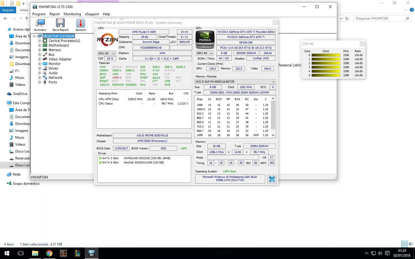The width and height of the screenshot is (415, 259).
Task: Open OneDrive in Explorer sidebar
Action: [20, 94]
